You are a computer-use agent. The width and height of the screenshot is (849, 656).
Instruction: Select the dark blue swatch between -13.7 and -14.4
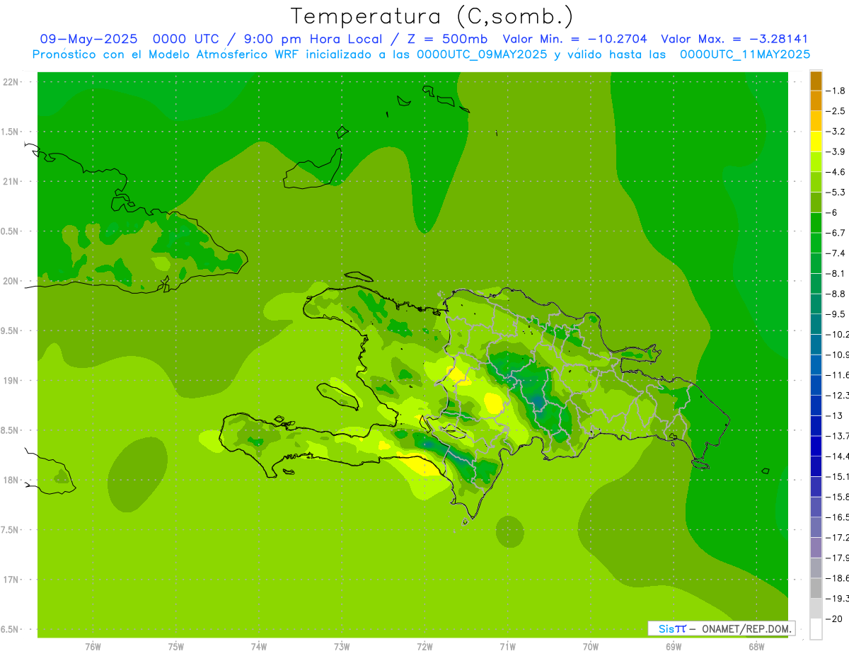816,446
